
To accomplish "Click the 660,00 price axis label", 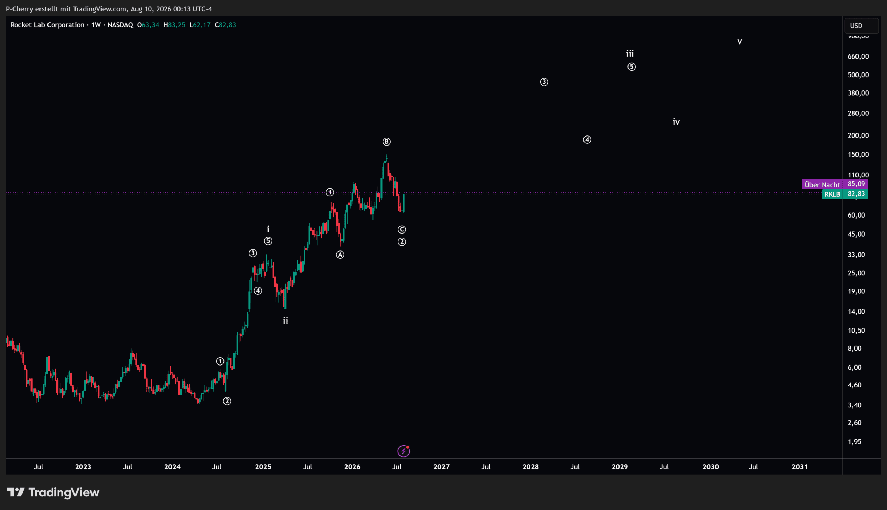I will 858,56.
